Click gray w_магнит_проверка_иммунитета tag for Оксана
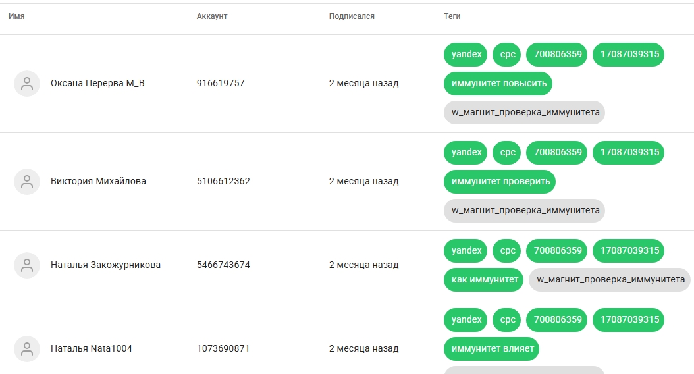 pyautogui.click(x=524, y=113)
